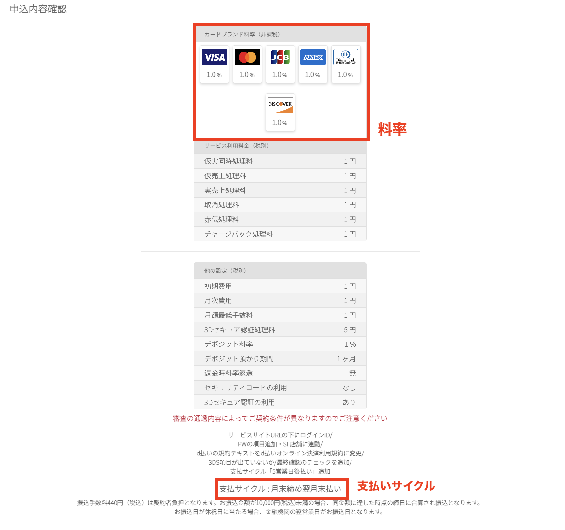Click the 振込手数料440円 notice line
Screen dimensions: 565x530
pos(279,503)
